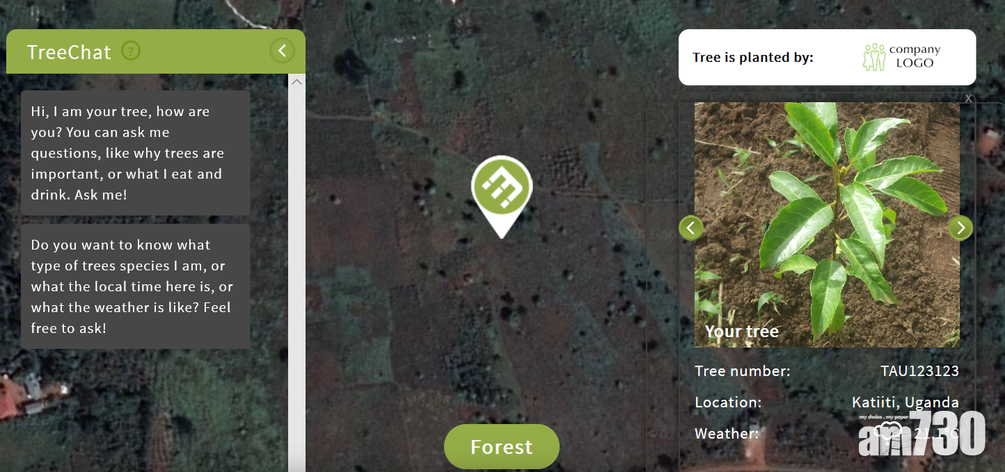Show next tree photo with right arrow
Screen dimensions: 1005x472
960,227
